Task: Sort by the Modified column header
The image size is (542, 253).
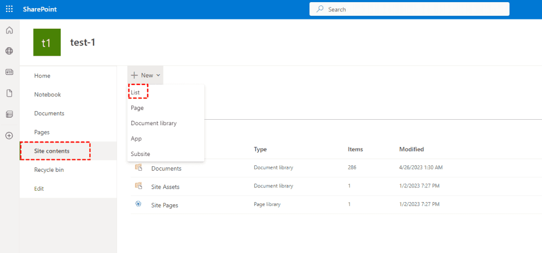Action: point(411,149)
